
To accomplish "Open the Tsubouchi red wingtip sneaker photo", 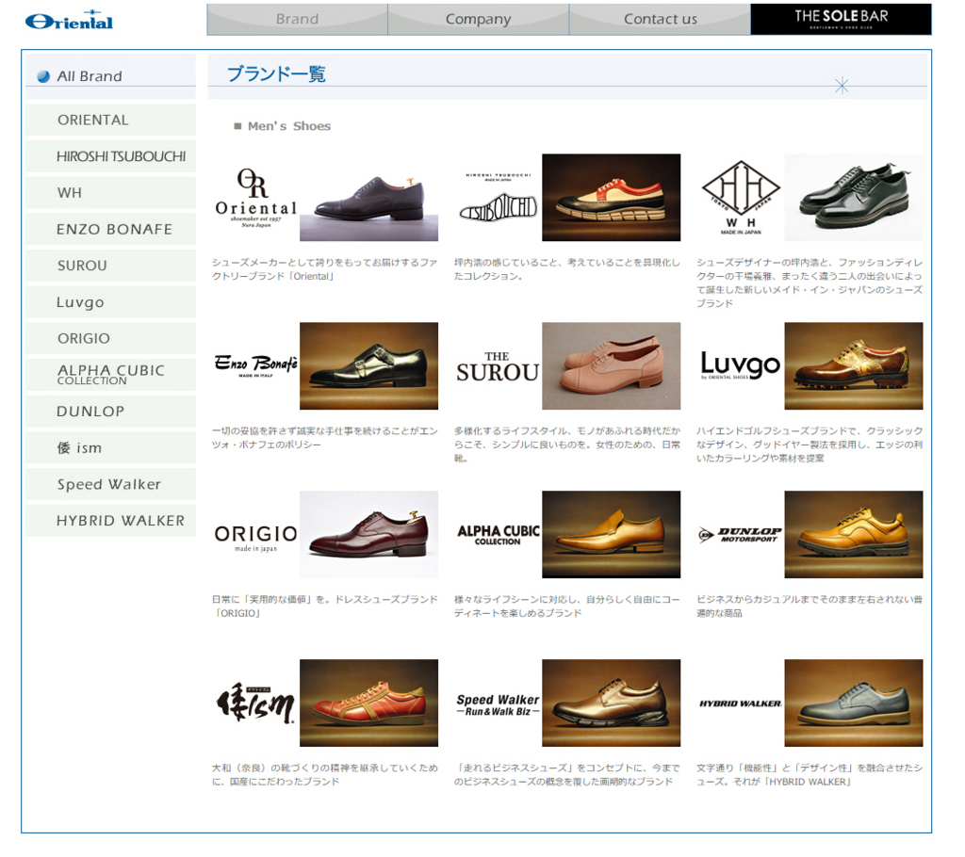I will click(611, 198).
